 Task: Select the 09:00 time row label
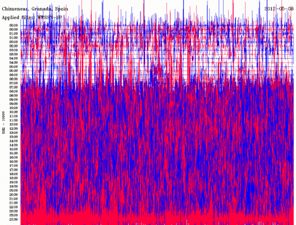13,100
